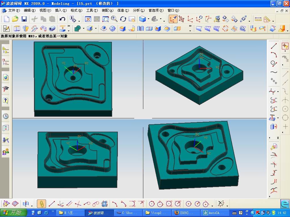Open the 编辑(E) menu
290x217 pixels.
29,10
